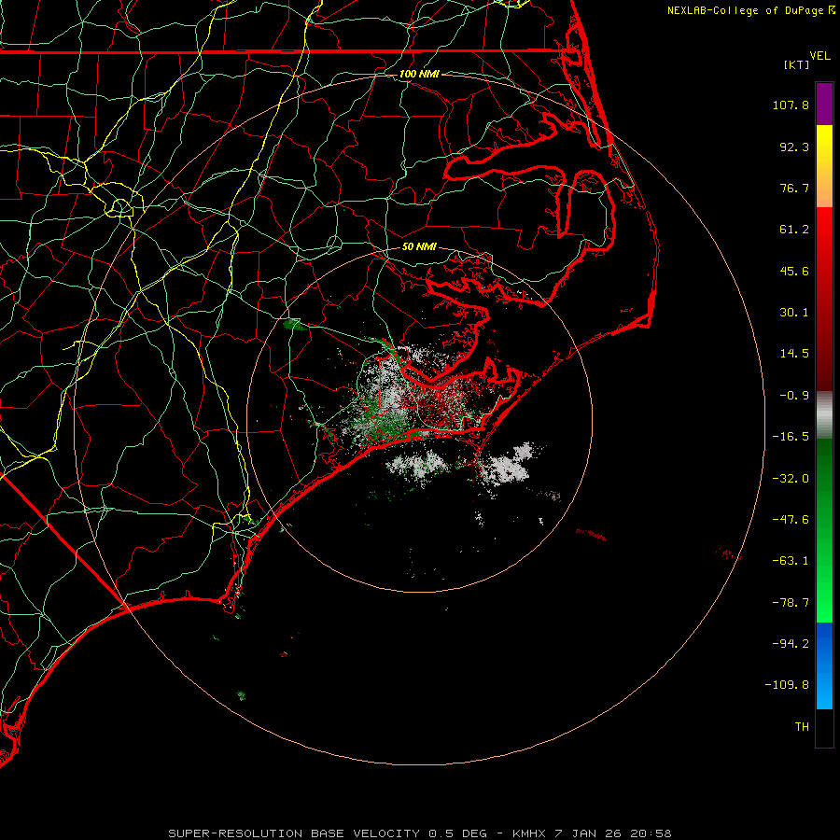Pick the gray band of the velocity scale

pyautogui.click(x=824, y=415)
